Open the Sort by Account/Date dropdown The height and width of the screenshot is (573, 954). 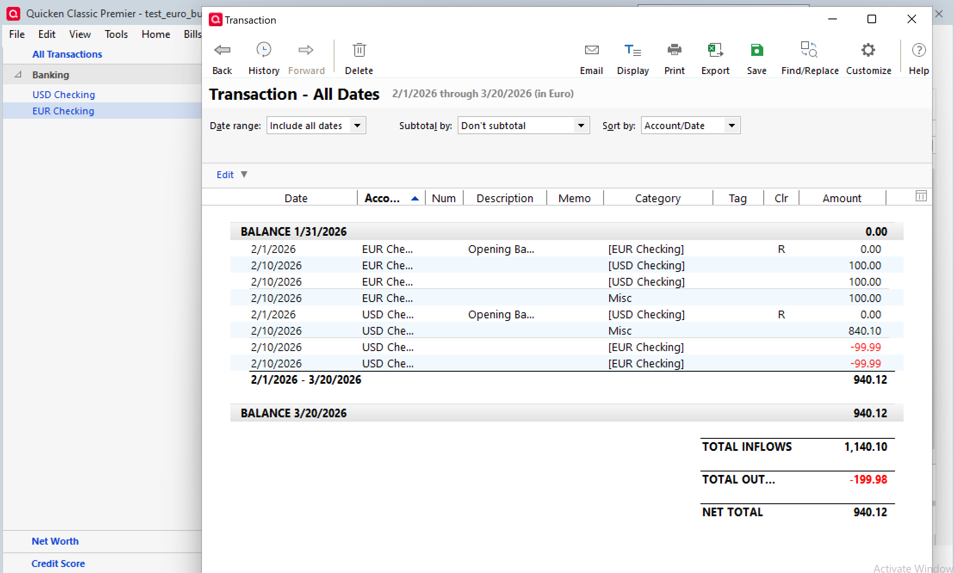pyautogui.click(x=732, y=125)
